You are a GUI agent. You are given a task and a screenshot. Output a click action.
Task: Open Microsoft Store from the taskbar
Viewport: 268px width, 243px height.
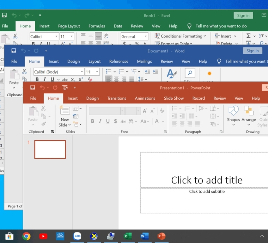point(10,236)
